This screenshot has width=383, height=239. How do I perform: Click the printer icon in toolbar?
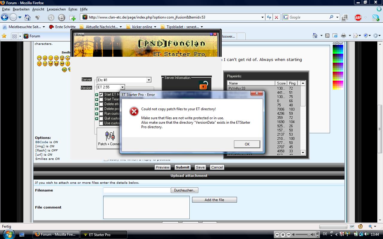tap(344, 36)
